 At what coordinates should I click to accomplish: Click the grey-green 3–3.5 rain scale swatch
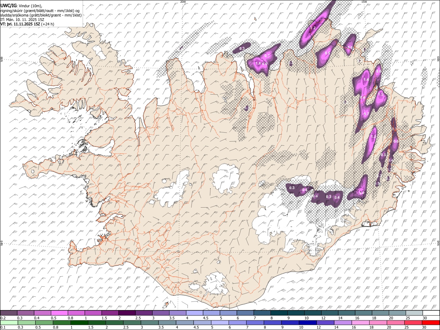tap(150, 322)
